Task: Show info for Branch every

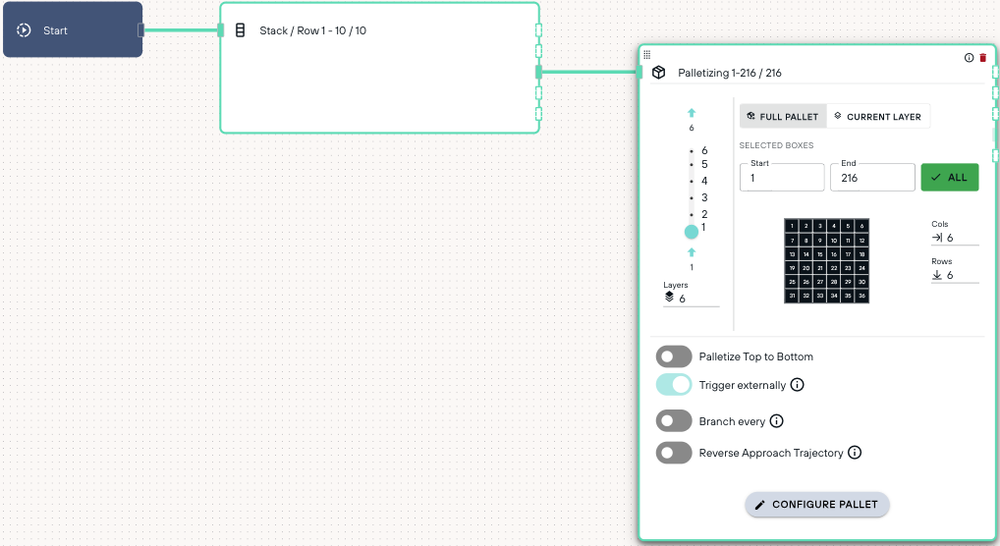Action: [776, 421]
